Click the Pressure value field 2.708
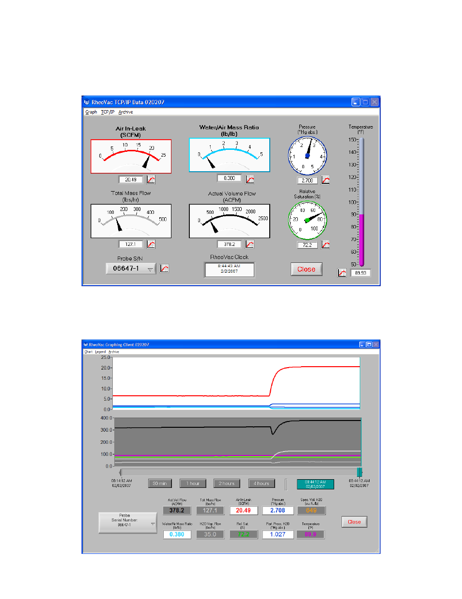The height and width of the screenshot is (599, 462). [x=308, y=180]
